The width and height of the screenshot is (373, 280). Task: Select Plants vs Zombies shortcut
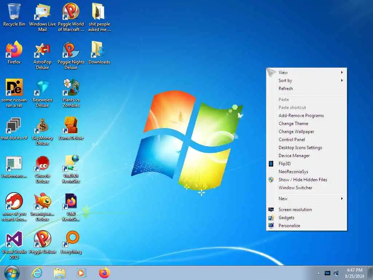pyautogui.click(x=71, y=93)
